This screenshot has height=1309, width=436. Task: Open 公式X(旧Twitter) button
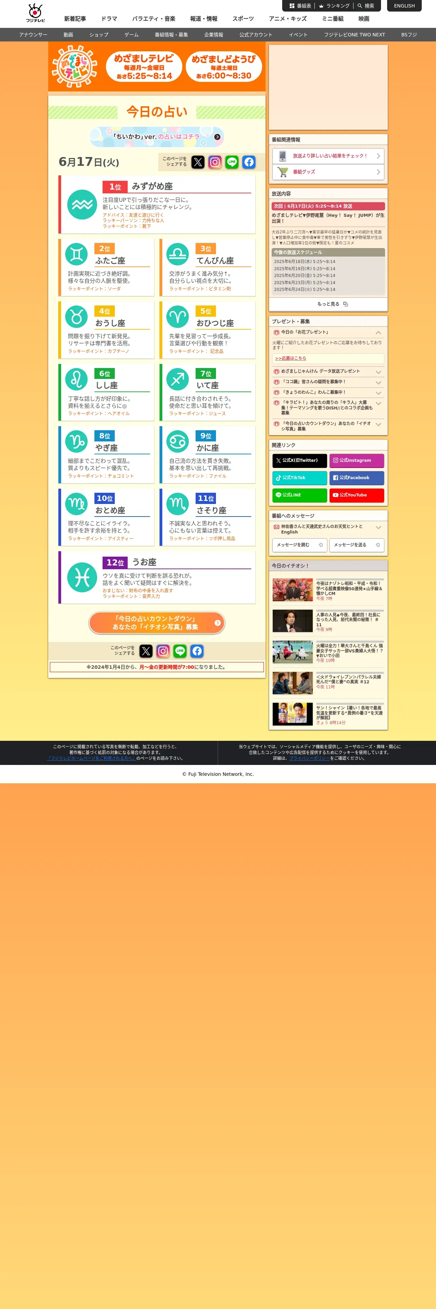pos(300,460)
